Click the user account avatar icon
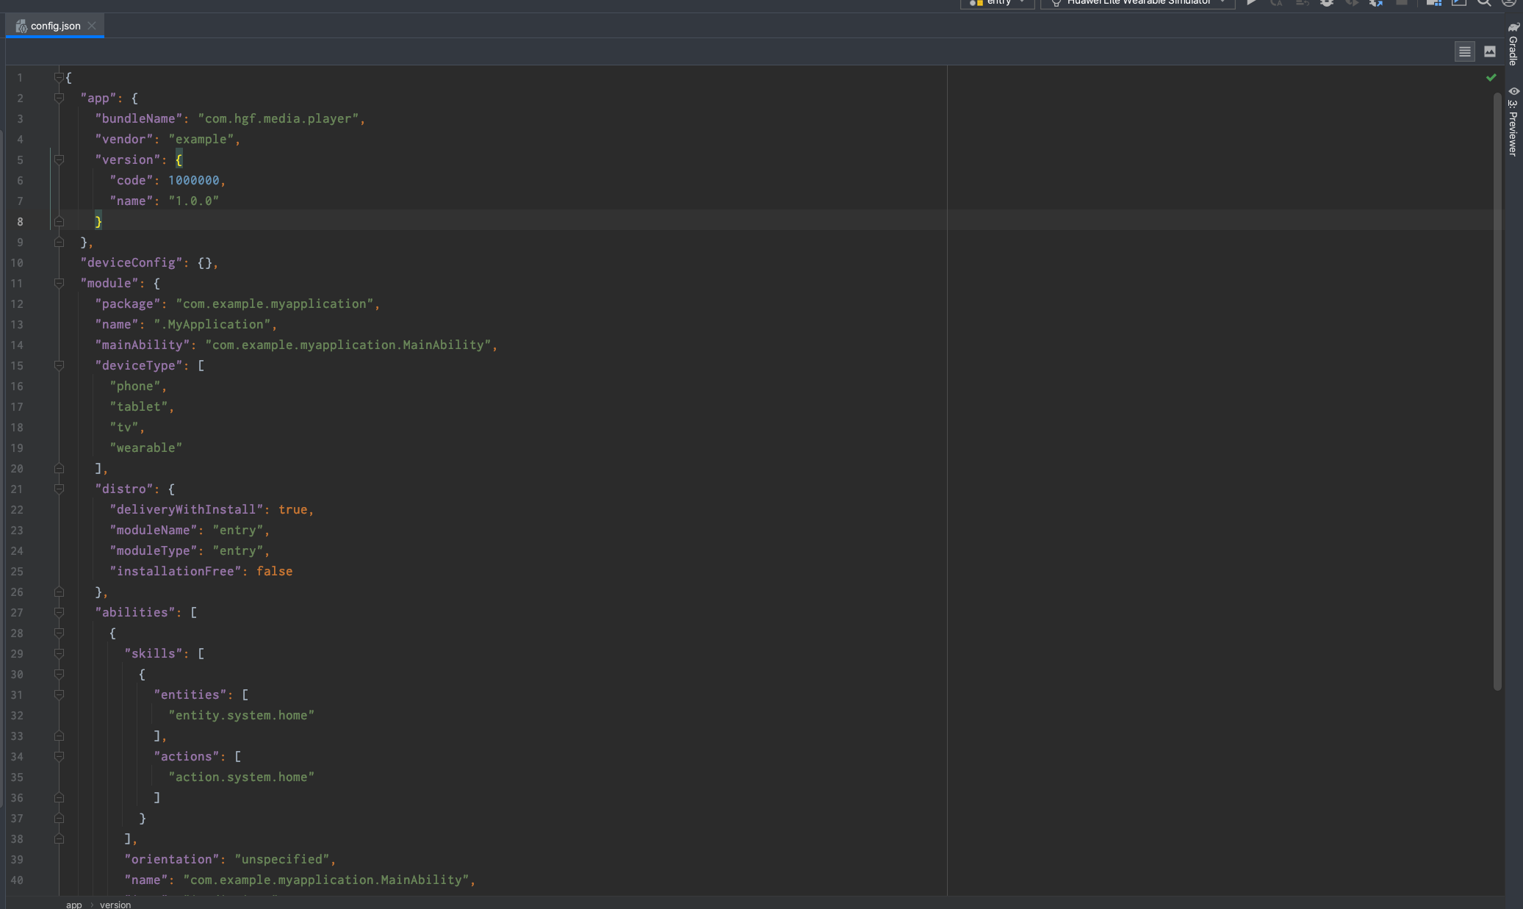Viewport: 1523px width, 909px height. pyautogui.click(x=1508, y=3)
